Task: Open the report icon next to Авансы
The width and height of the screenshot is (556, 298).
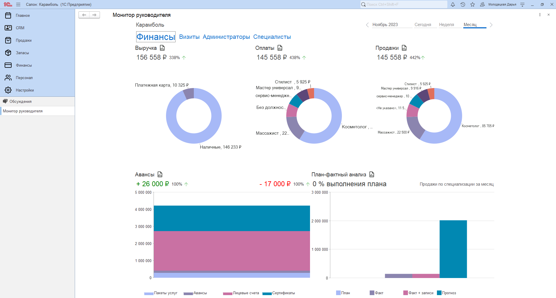Action: tap(160, 175)
